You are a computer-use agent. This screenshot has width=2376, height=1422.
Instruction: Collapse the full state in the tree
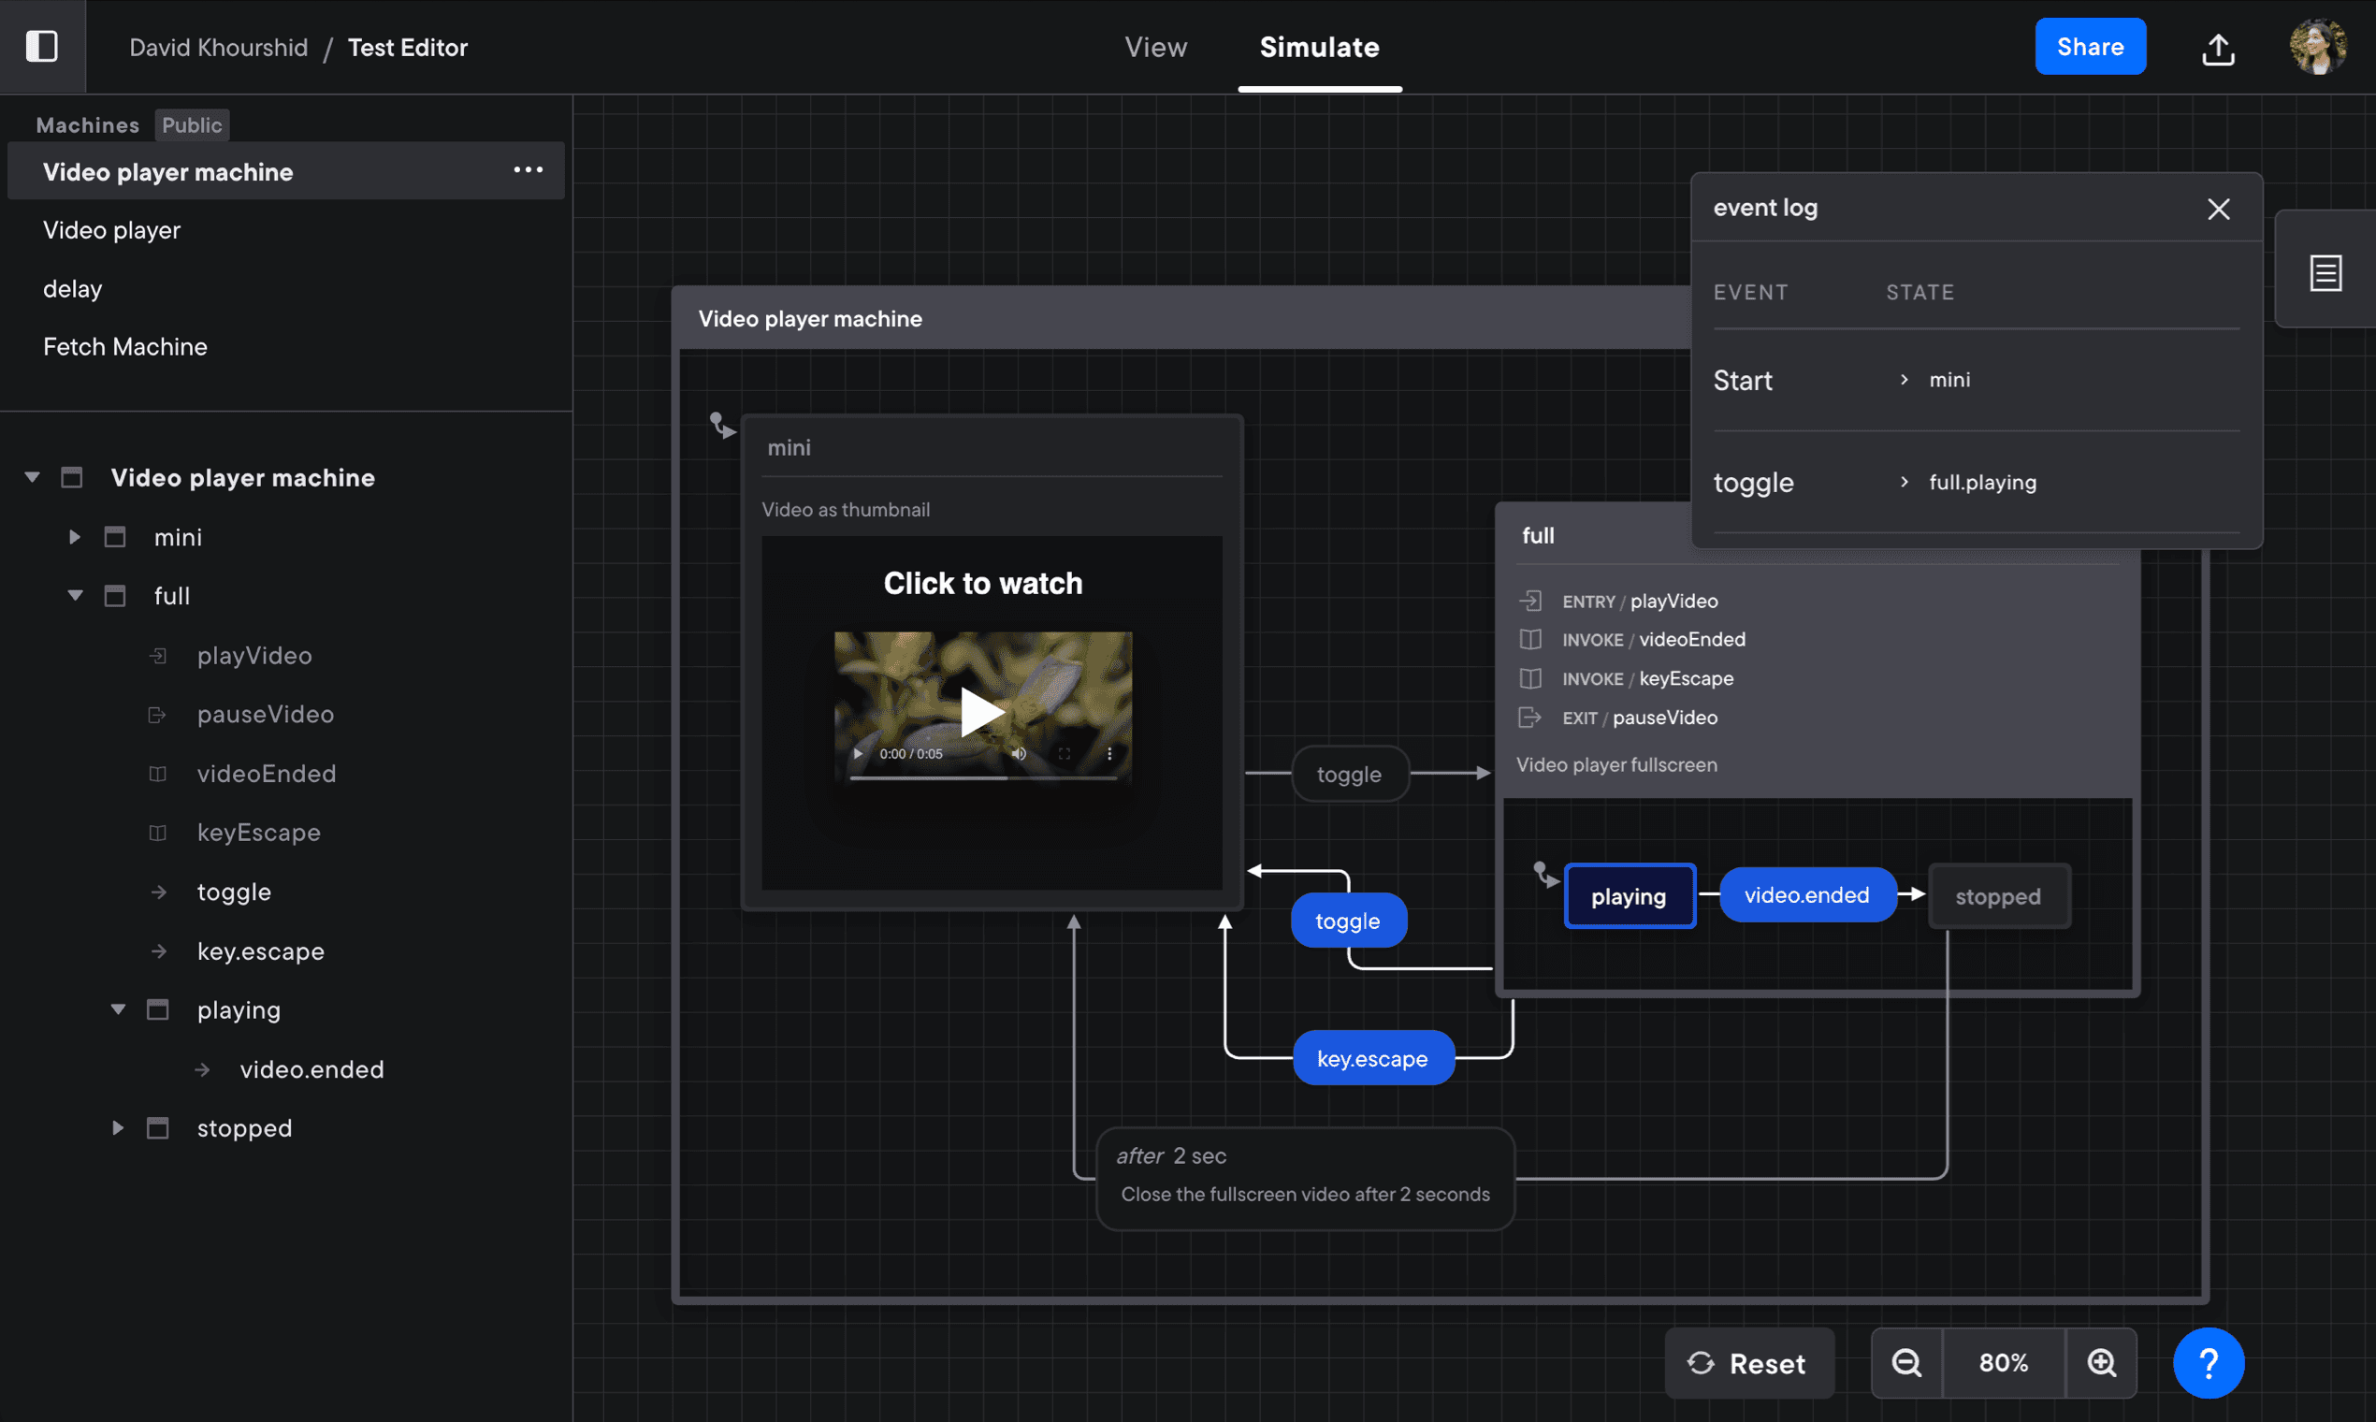point(76,595)
